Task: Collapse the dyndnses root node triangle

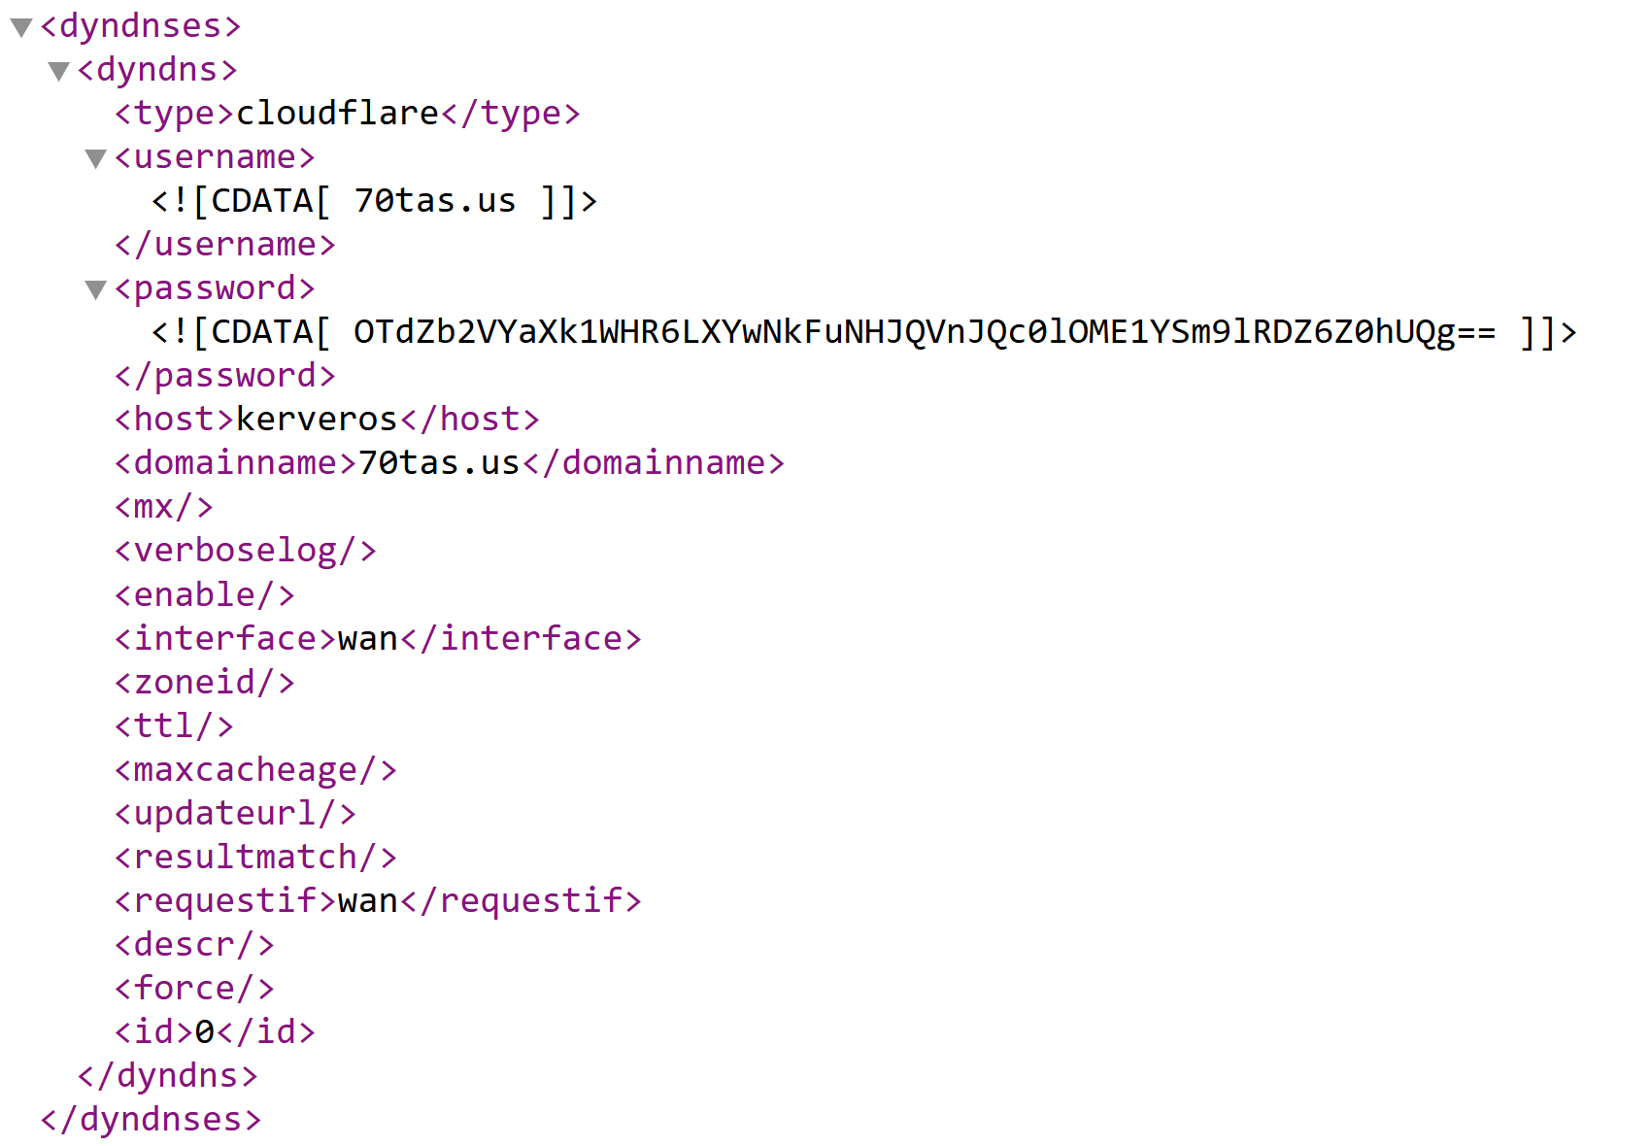Action: [x=21, y=27]
